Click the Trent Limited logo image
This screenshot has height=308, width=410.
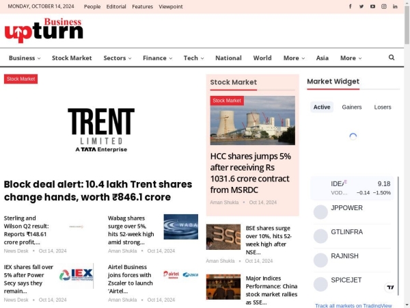point(101,130)
